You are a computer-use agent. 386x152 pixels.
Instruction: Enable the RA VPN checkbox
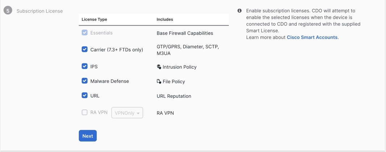coord(84,112)
